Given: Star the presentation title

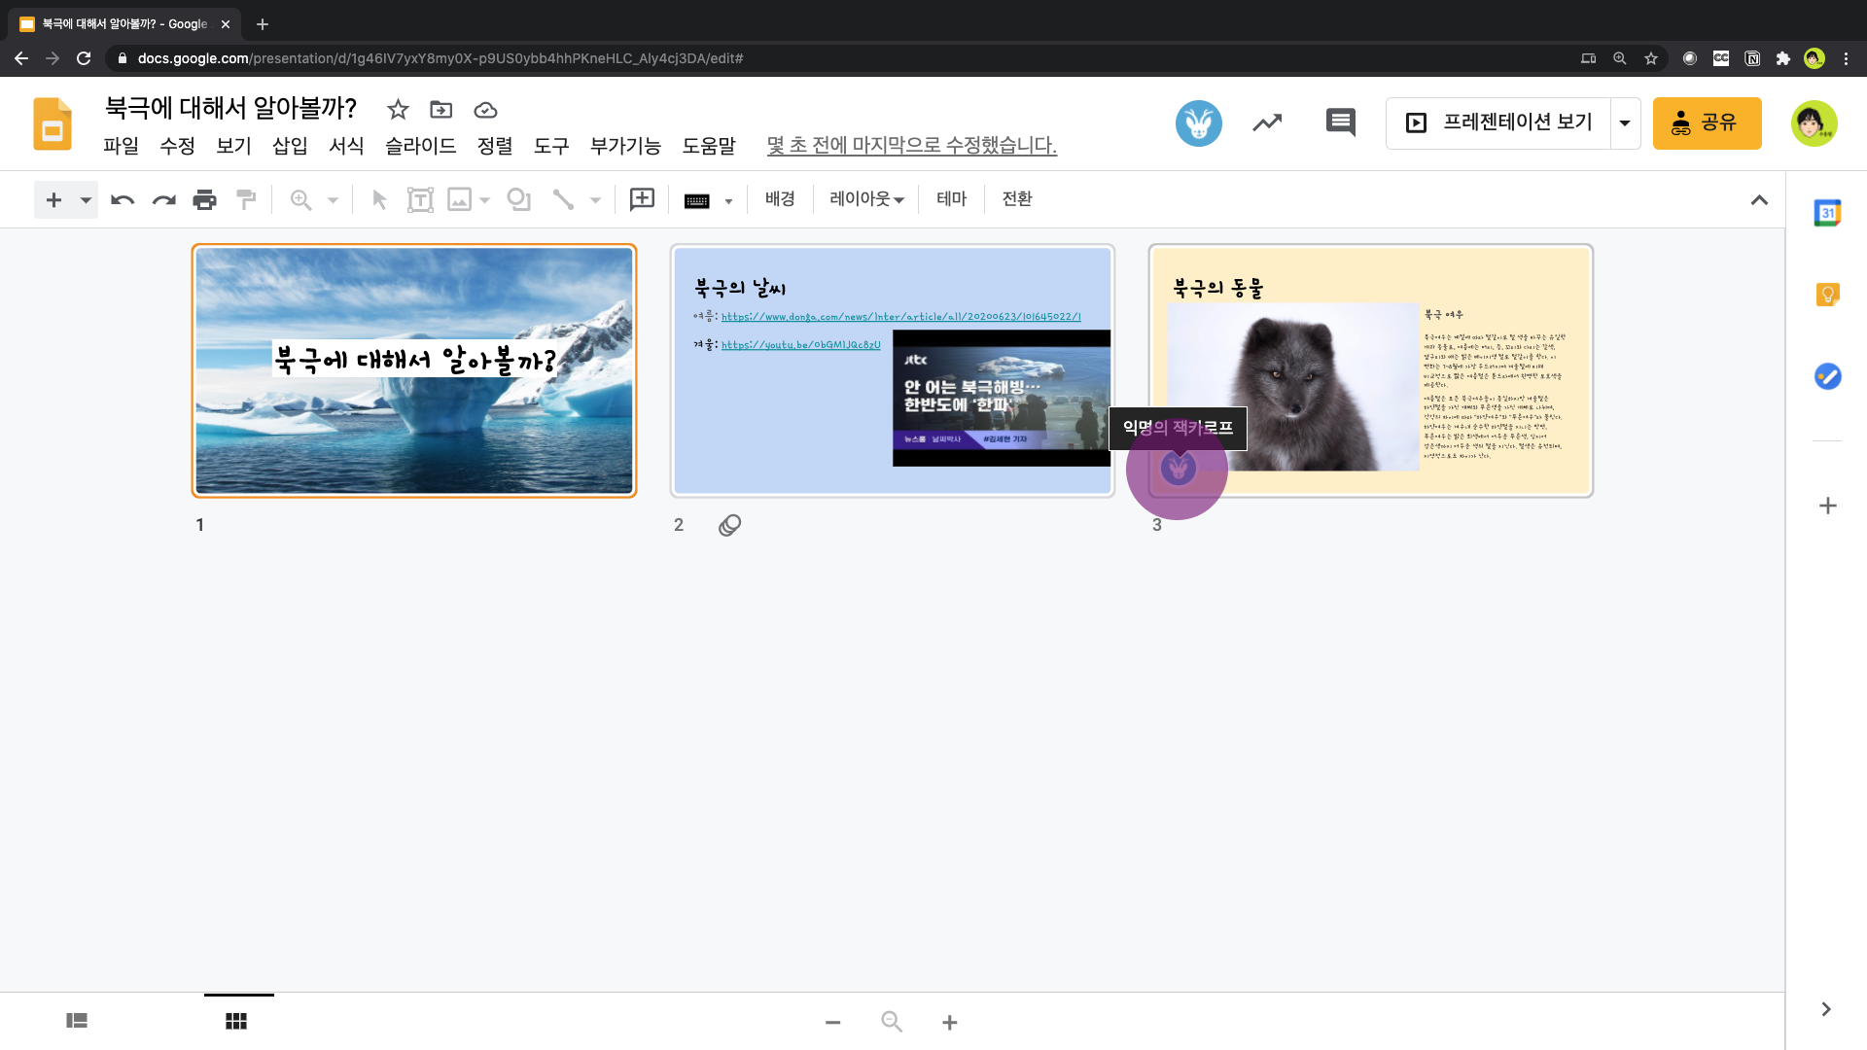Looking at the screenshot, I should point(397,109).
